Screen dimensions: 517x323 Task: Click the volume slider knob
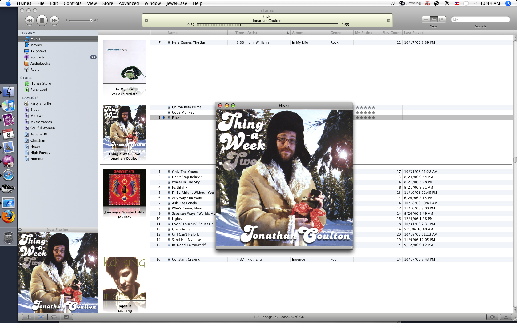pyautogui.click(x=91, y=21)
